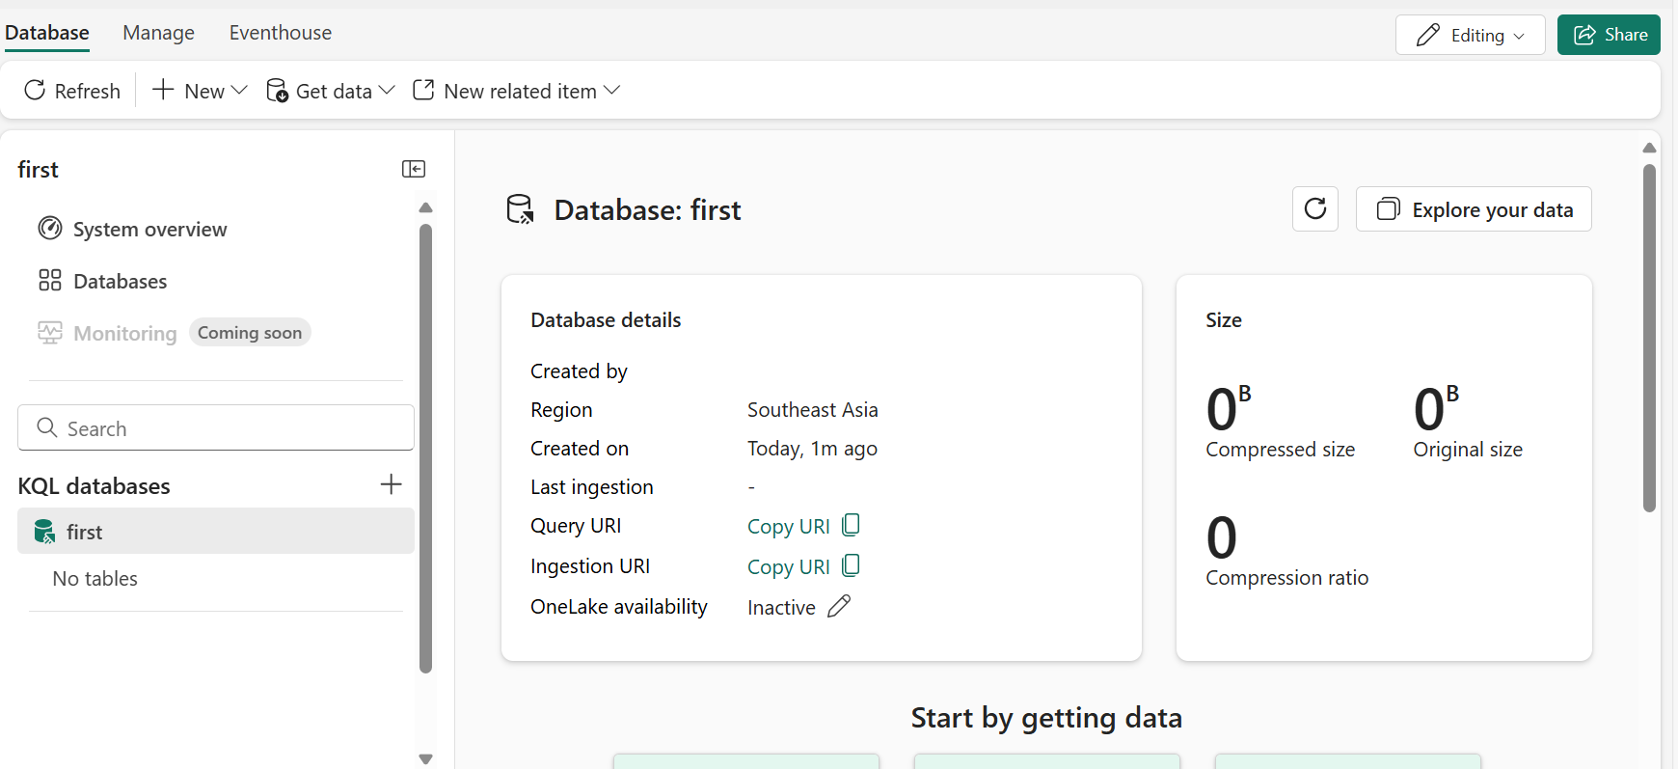Expand the Get data dropdown
This screenshot has height=769, width=1678.
(331, 91)
